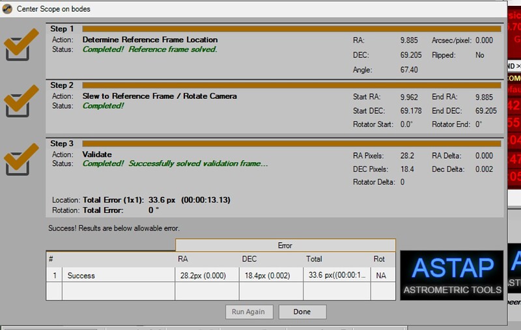Click the empty second row of results table
The height and width of the screenshot is (330, 521).
pos(221,291)
